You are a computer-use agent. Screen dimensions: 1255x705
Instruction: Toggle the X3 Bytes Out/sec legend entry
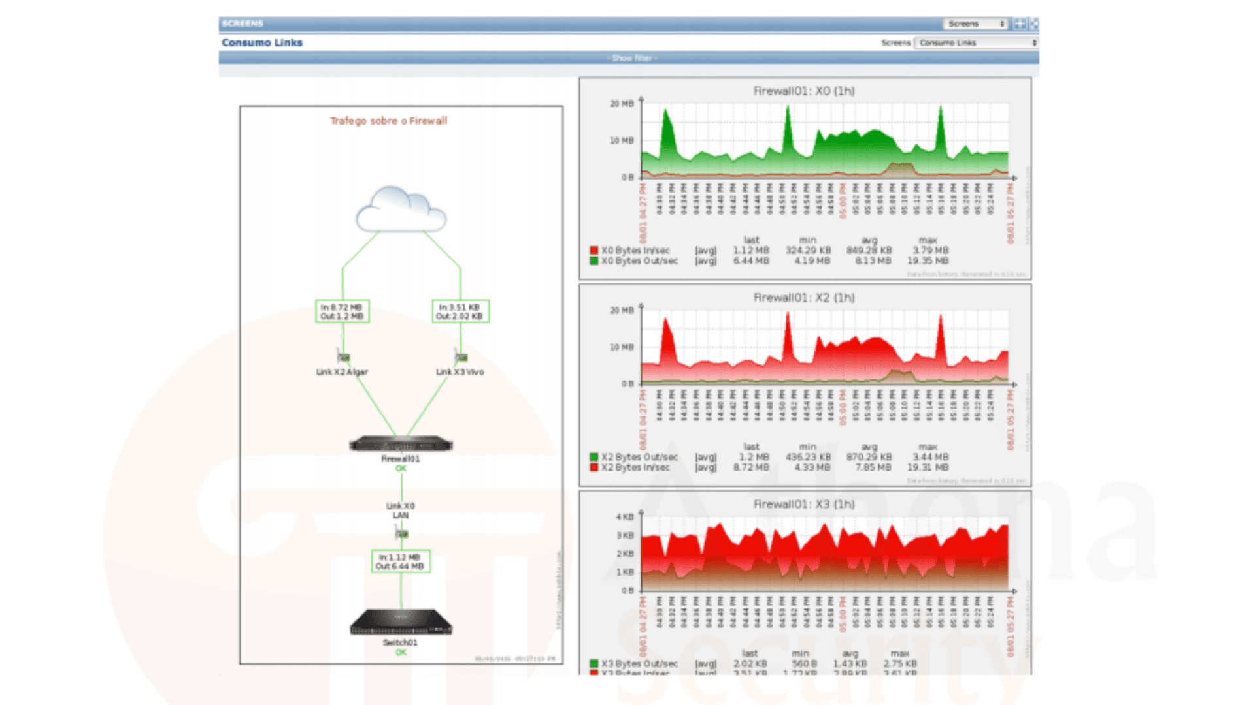coord(633,663)
